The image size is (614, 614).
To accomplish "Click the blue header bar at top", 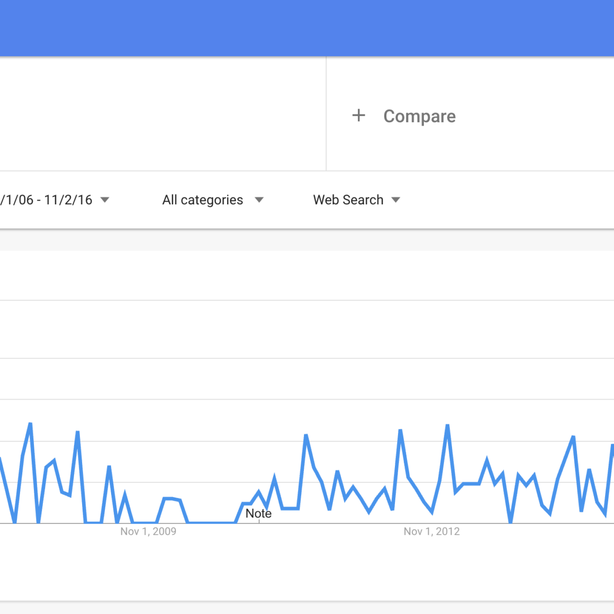I will [x=307, y=28].
